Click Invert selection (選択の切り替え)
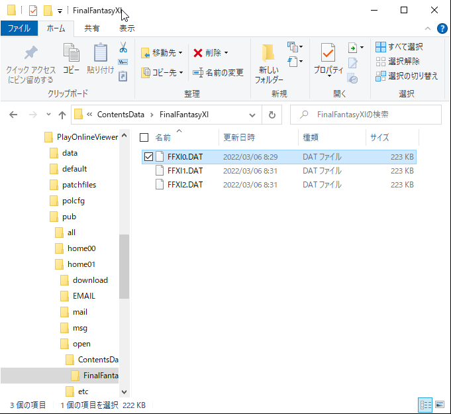Viewport: 451px width, 414px height. tap(407, 76)
